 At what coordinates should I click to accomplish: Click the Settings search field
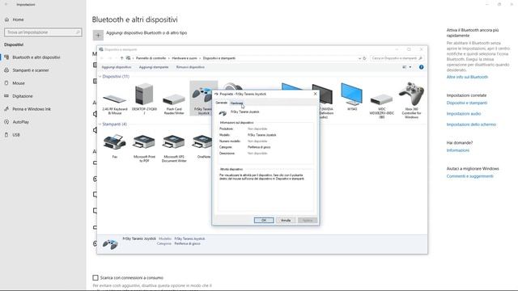tap(43, 32)
